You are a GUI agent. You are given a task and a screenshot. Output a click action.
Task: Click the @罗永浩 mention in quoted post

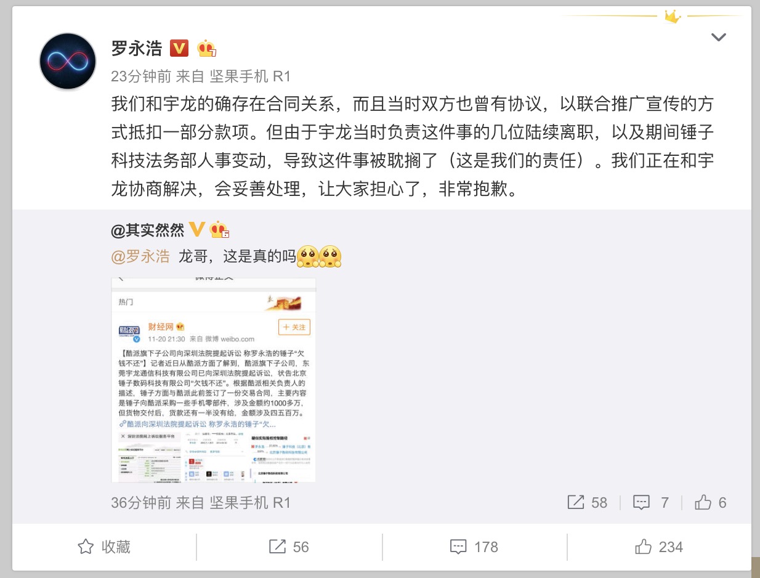pyautogui.click(x=140, y=256)
